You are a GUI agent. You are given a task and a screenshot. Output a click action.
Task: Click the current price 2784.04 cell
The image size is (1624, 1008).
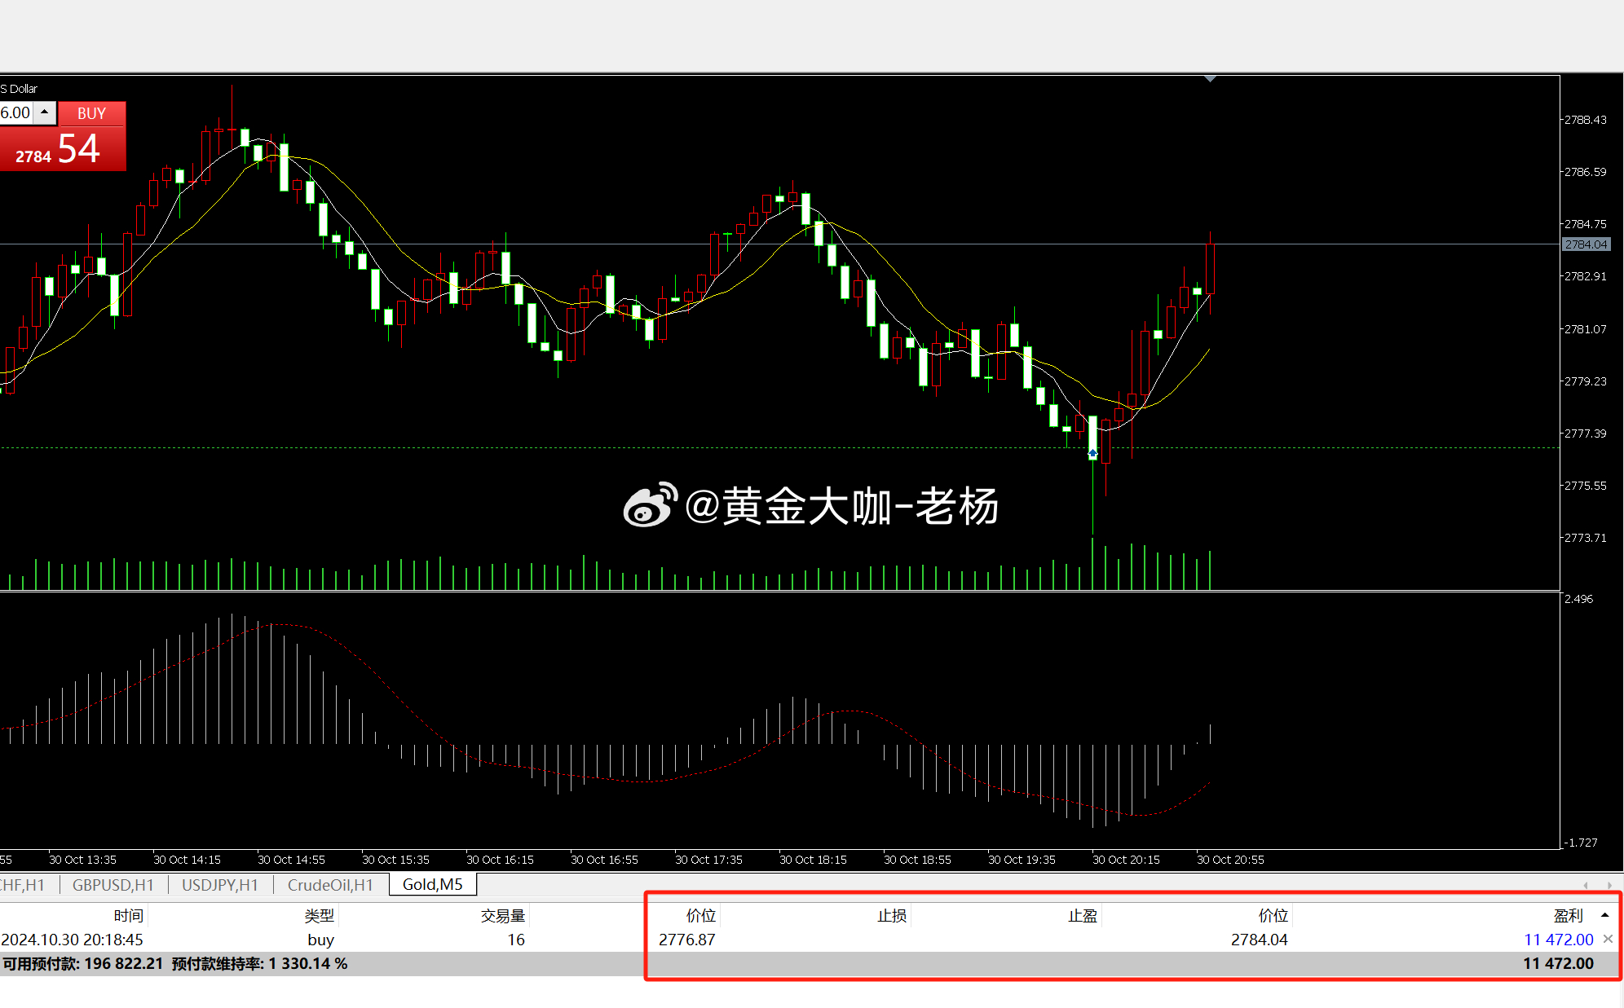(1260, 940)
